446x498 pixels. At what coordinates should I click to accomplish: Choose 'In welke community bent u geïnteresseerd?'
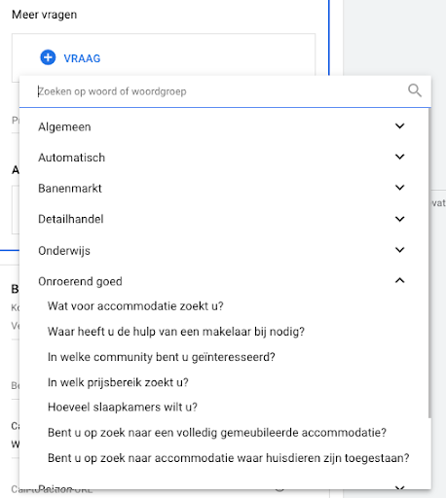pos(162,357)
